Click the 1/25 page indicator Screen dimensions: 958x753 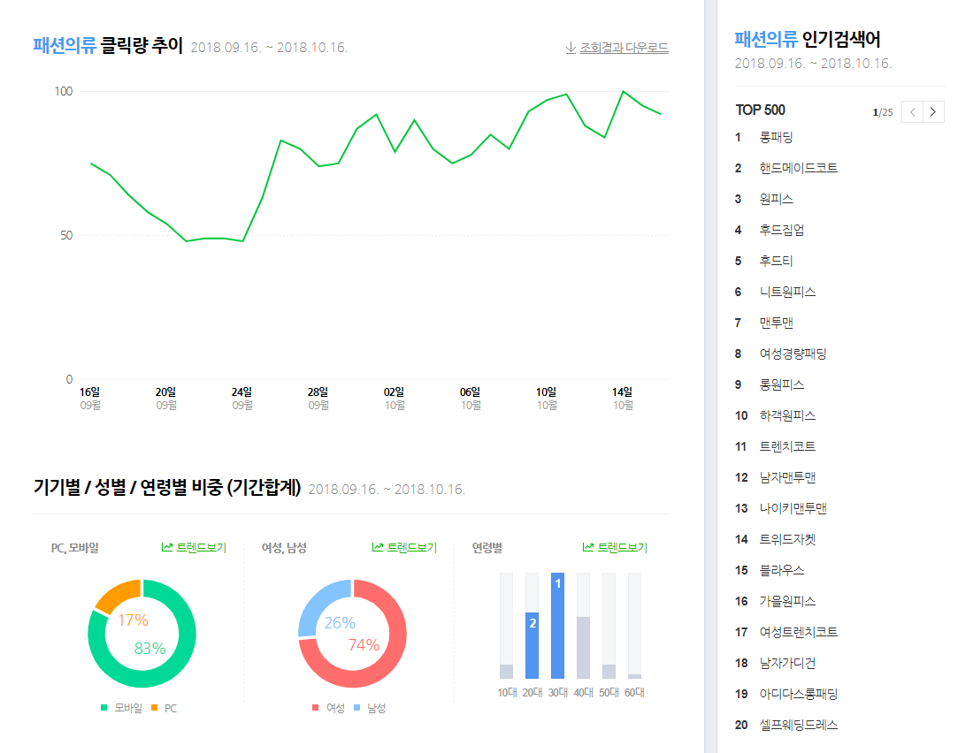pos(883,112)
